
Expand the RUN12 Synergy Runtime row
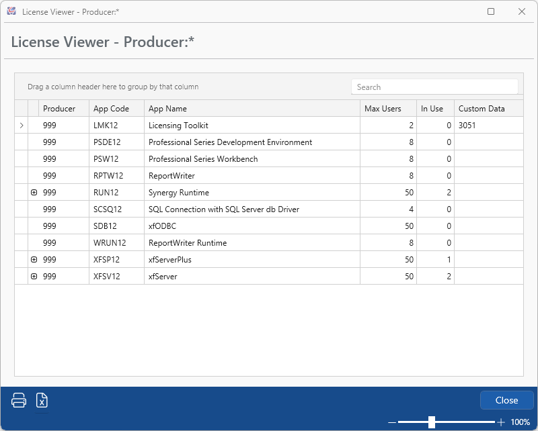(x=34, y=193)
